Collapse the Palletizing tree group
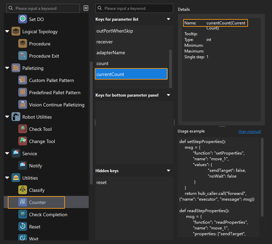The height and width of the screenshot is (244, 272). [7, 68]
